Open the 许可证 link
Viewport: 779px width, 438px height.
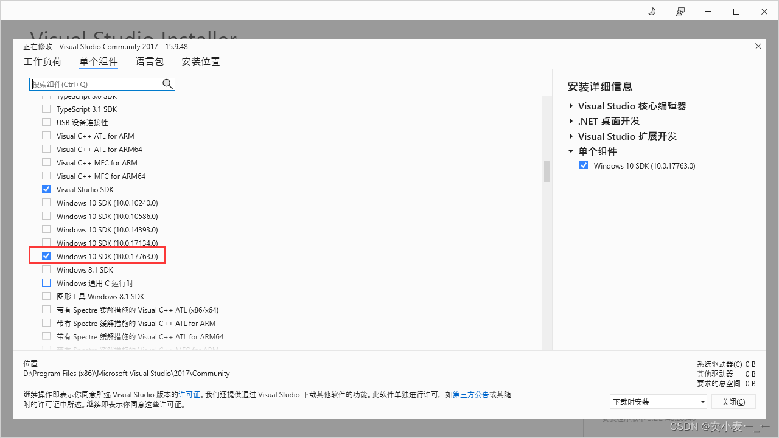[189, 395]
